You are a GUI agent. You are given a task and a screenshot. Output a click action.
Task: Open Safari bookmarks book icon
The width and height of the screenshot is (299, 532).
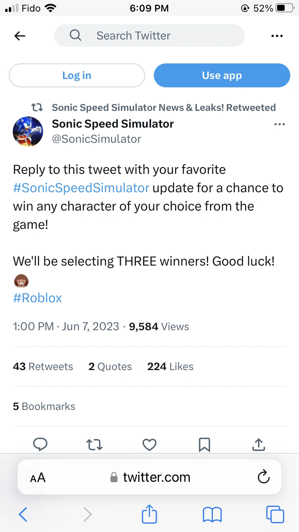[x=212, y=514]
